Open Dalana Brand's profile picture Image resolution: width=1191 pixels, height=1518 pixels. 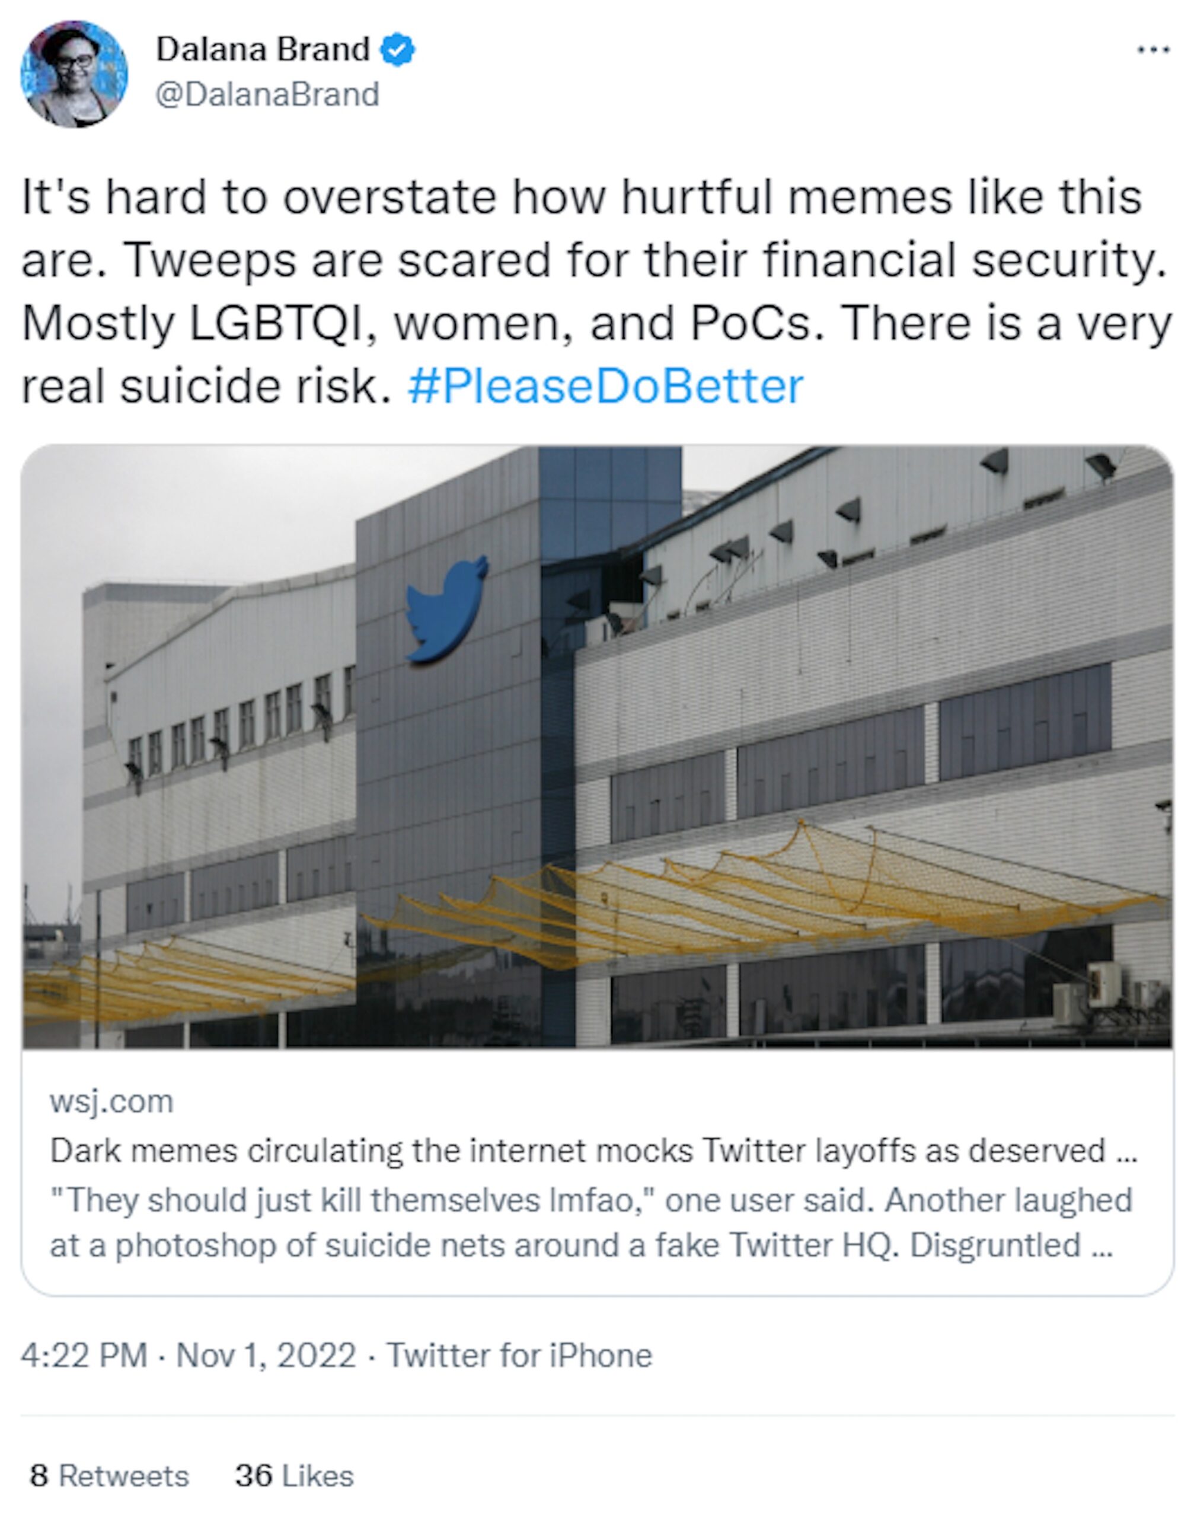pyautogui.click(x=74, y=74)
